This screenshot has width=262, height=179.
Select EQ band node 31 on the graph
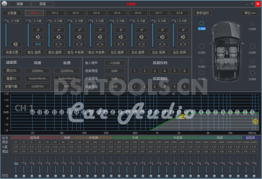click(252, 112)
